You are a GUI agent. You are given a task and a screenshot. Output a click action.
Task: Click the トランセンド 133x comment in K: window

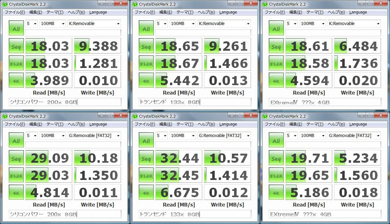[x=195, y=102]
